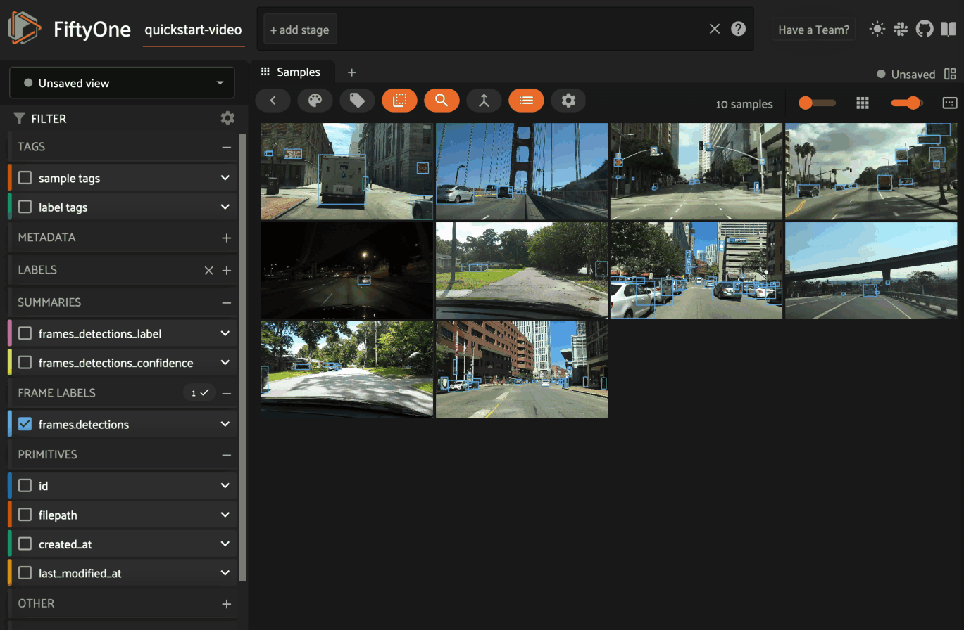
Task: Open sidebar filter settings gear
Action: click(227, 118)
